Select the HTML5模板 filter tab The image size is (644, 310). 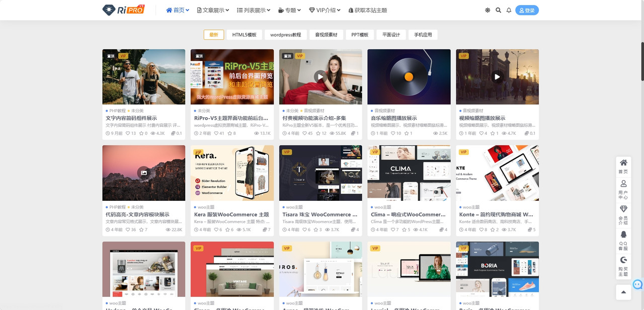[x=244, y=35]
